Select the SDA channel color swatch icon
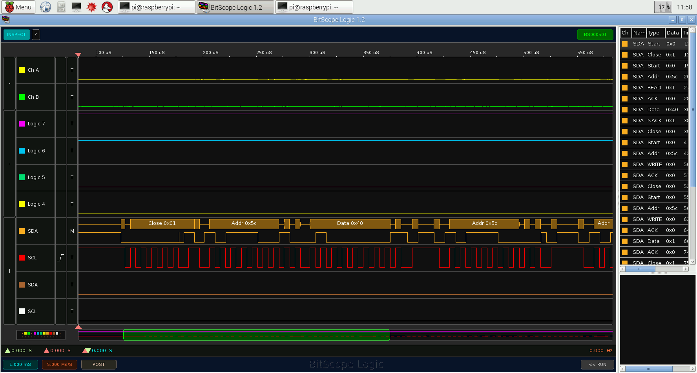Image resolution: width=697 pixels, height=373 pixels. 22,231
